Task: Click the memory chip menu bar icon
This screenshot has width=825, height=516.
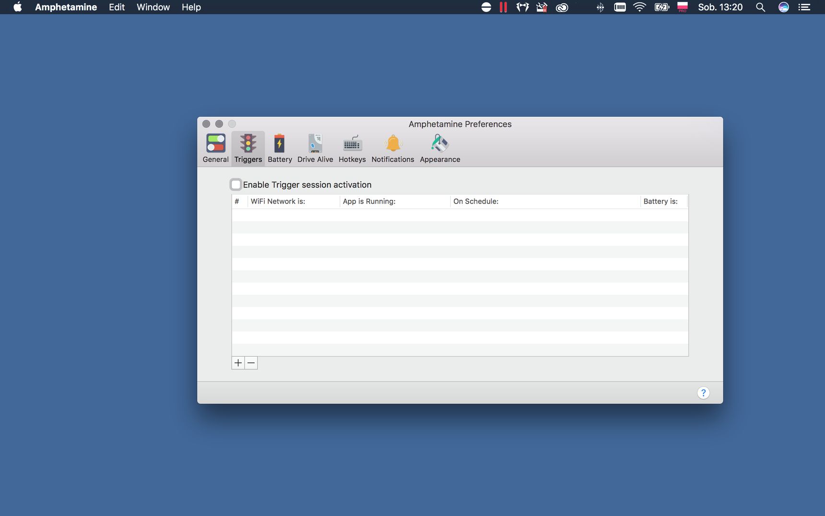Action: [620, 7]
